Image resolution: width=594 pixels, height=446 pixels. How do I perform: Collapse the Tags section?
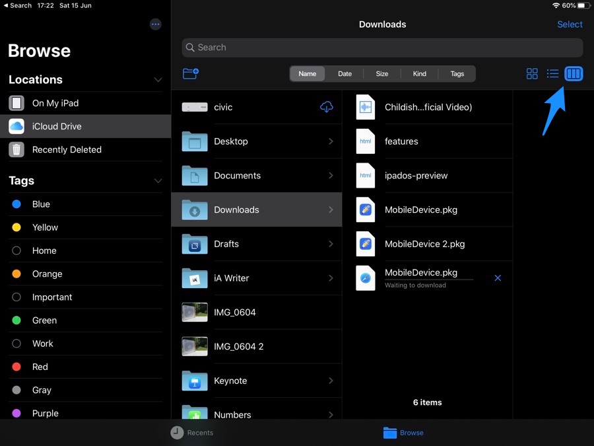[x=158, y=180]
